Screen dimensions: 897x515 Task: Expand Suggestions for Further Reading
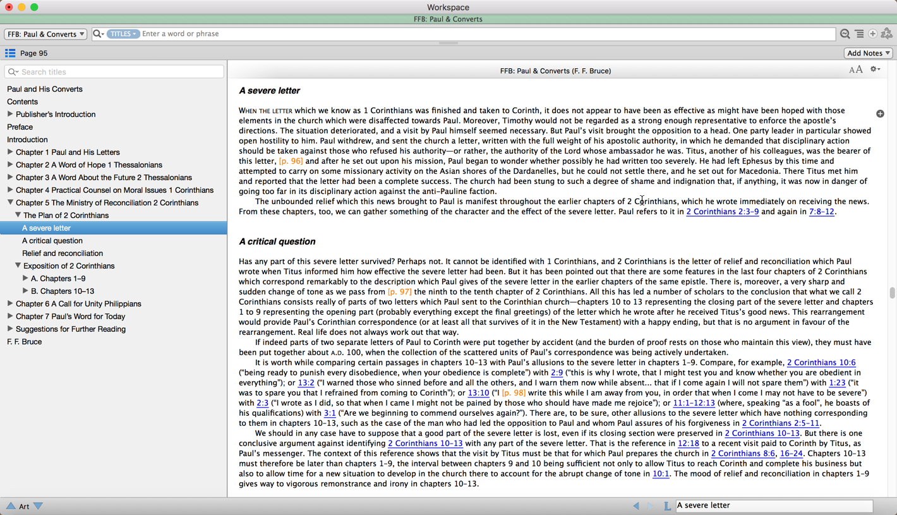click(x=10, y=329)
